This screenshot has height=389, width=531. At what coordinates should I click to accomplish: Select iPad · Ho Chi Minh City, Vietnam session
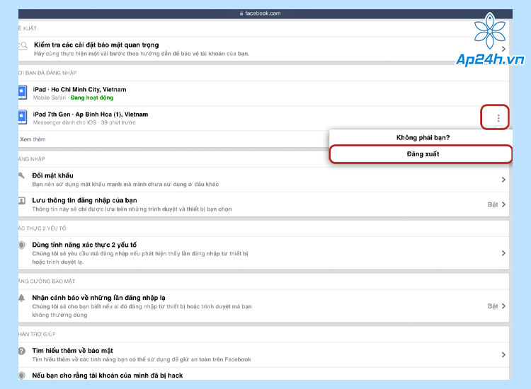[x=263, y=93]
